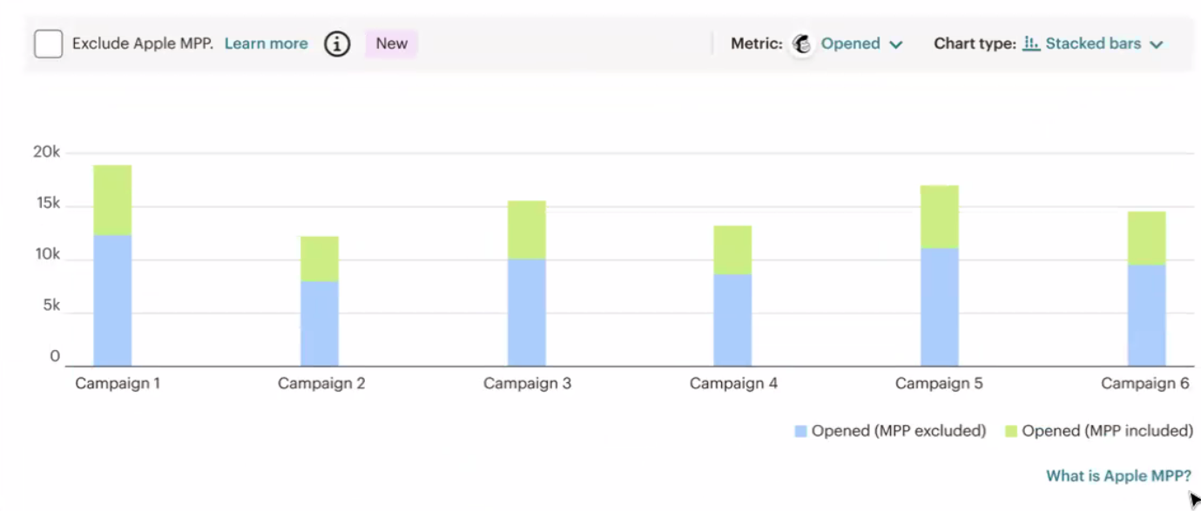Open the Stacked bars chart type dropdown
The width and height of the screenshot is (1201, 511).
click(1093, 44)
